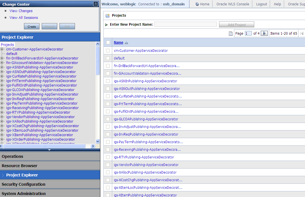
Task: Open the Help link
Action: tap(277, 4)
